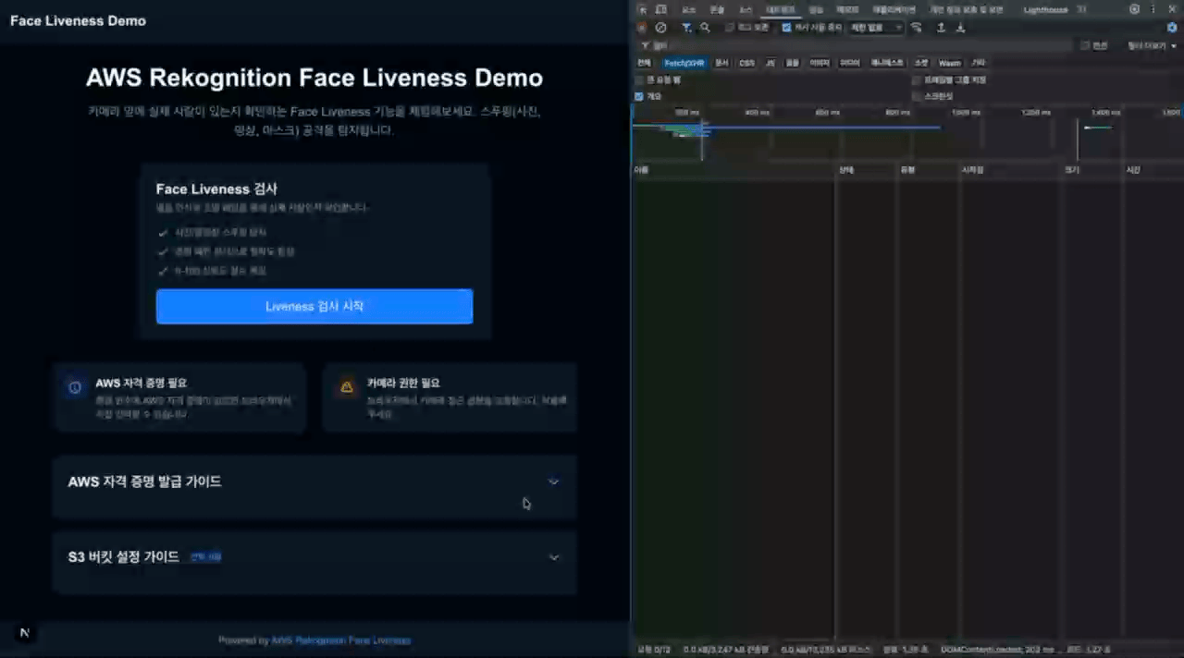Stop network recording with the record icon
Image resolution: width=1184 pixels, height=658 pixels.
pyautogui.click(x=644, y=28)
